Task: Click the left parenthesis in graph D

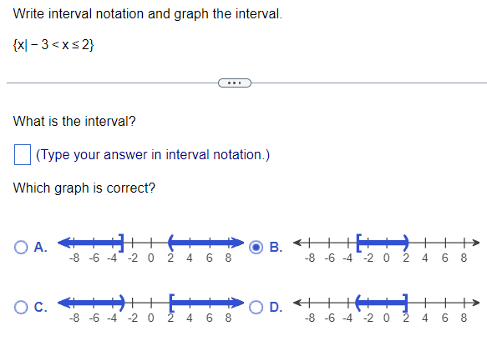Action: pyautogui.click(x=358, y=303)
